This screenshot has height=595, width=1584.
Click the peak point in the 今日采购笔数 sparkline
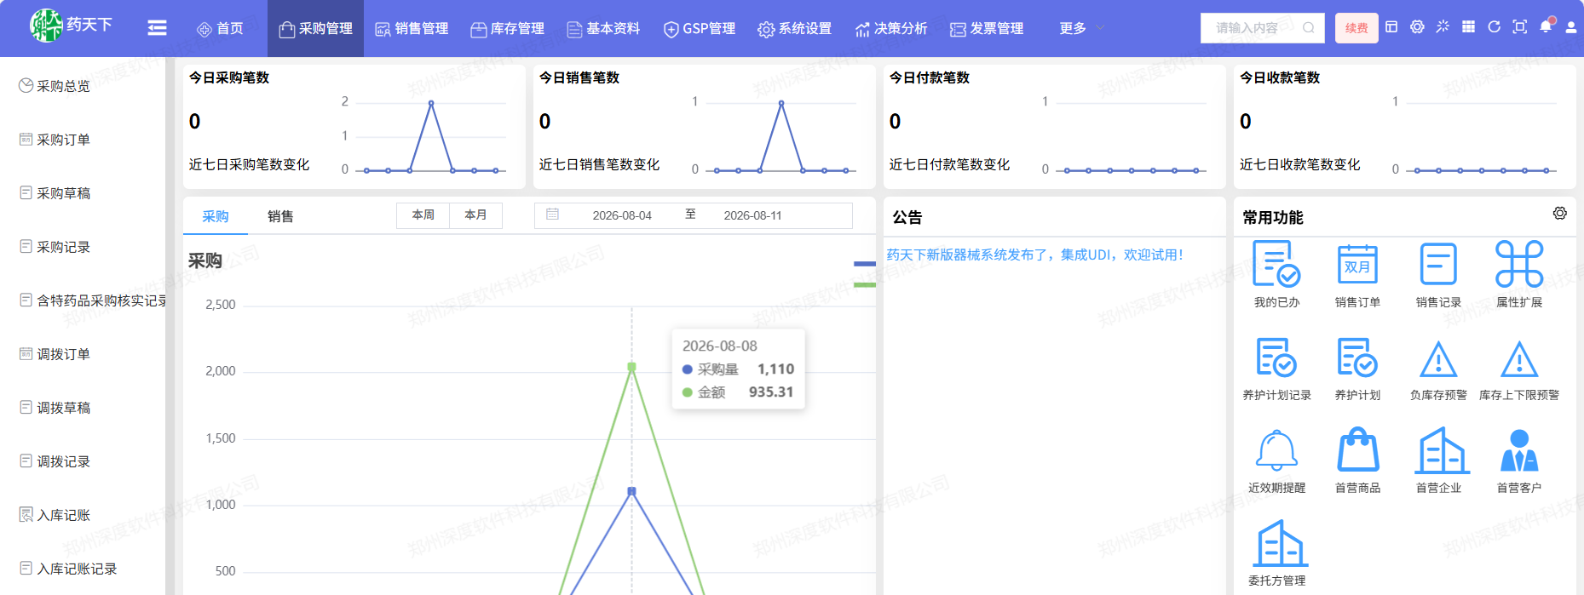point(431,103)
